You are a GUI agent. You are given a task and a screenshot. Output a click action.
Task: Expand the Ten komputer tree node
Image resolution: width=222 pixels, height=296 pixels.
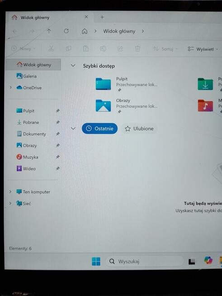pos(10,191)
